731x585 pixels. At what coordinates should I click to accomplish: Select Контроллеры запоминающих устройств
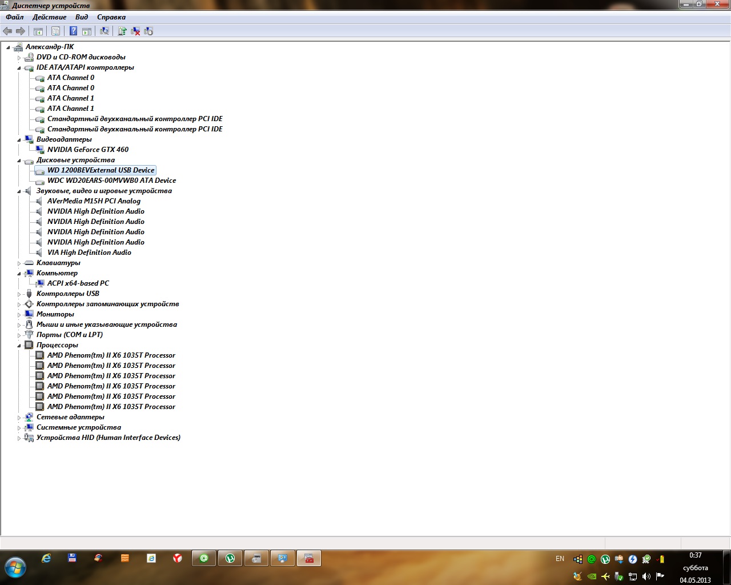tap(108, 304)
